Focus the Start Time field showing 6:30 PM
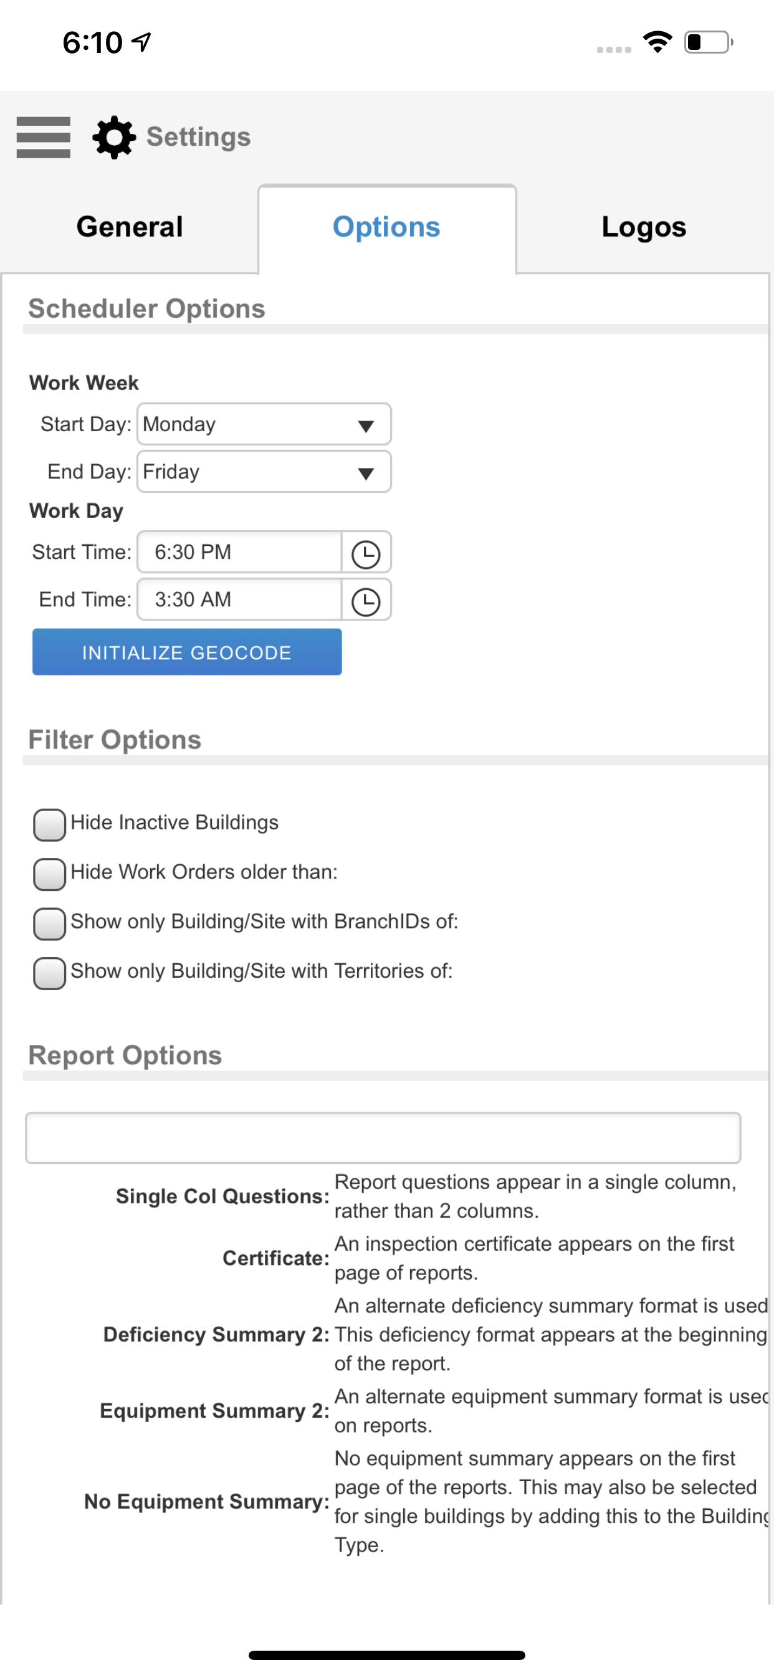 239,553
